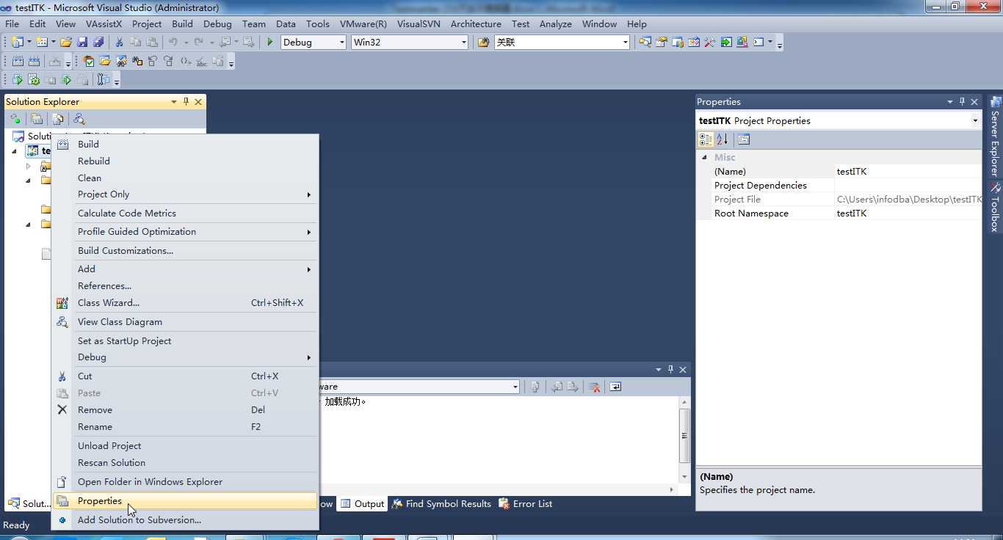The height and width of the screenshot is (540, 1003).
Task: Expand the Project Only submenu
Action: [x=185, y=194]
